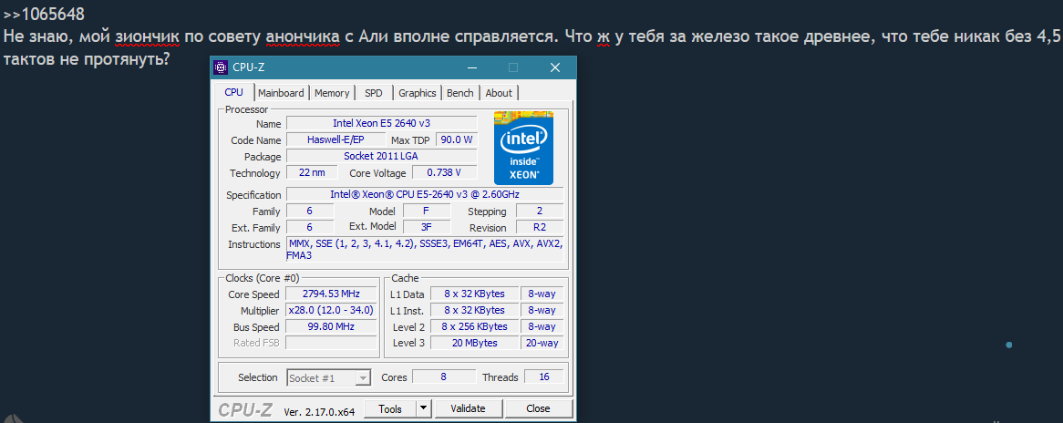Image resolution: width=1063 pixels, height=423 pixels.
Task: Click the Specification field text
Action: (x=425, y=194)
